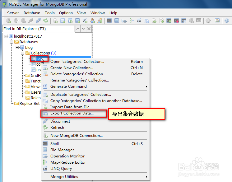Click the Create Function (F) toolbar icon
This screenshot has height=182, width=232.
click(x=85, y=21)
